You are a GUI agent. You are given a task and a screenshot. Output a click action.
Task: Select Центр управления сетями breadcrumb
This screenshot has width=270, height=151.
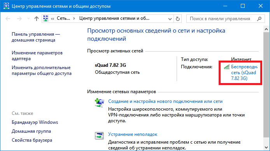tap(114, 18)
